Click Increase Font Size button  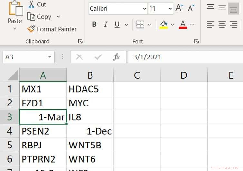pos(180,8)
